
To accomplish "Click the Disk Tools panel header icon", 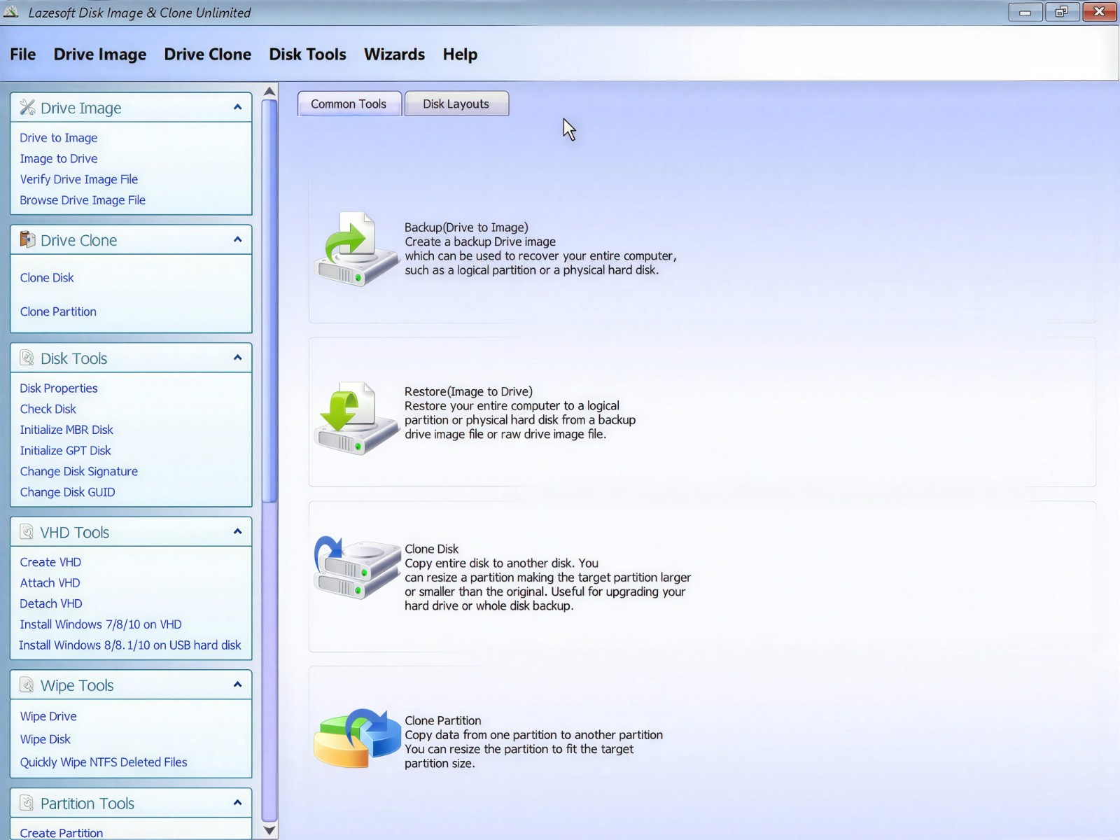I will coord(27,358).
